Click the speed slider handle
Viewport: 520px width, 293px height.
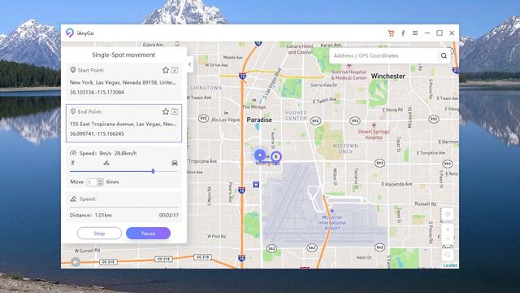(x=153, y=172)
